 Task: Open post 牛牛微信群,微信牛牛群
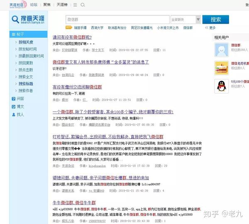click(x=74, y=203)
